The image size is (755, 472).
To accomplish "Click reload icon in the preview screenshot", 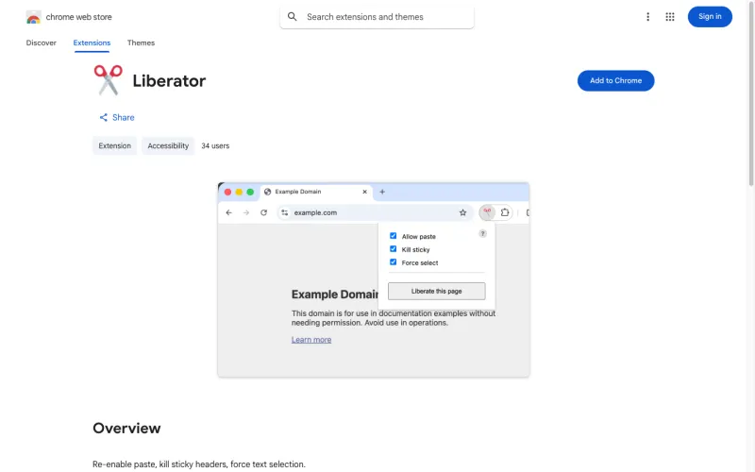I will (x=263, y=212).
